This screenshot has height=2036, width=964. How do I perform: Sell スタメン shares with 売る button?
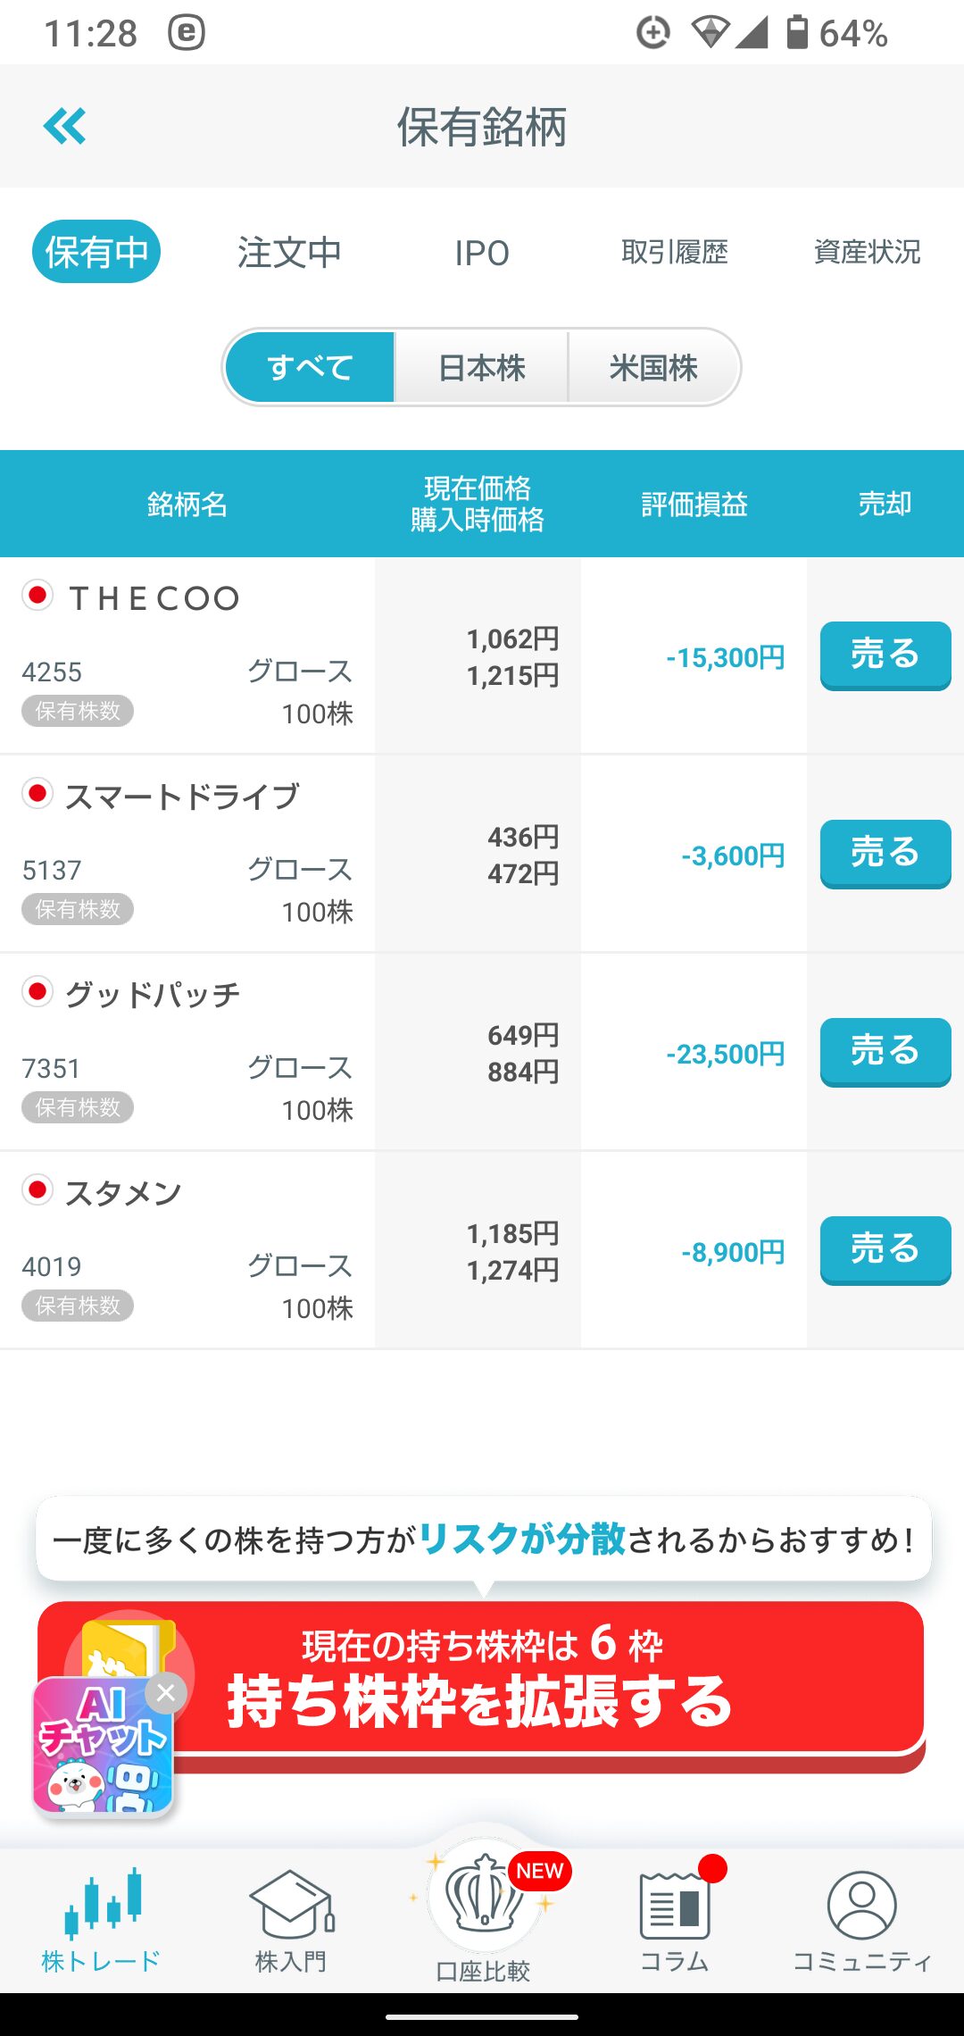[885, 1250]
